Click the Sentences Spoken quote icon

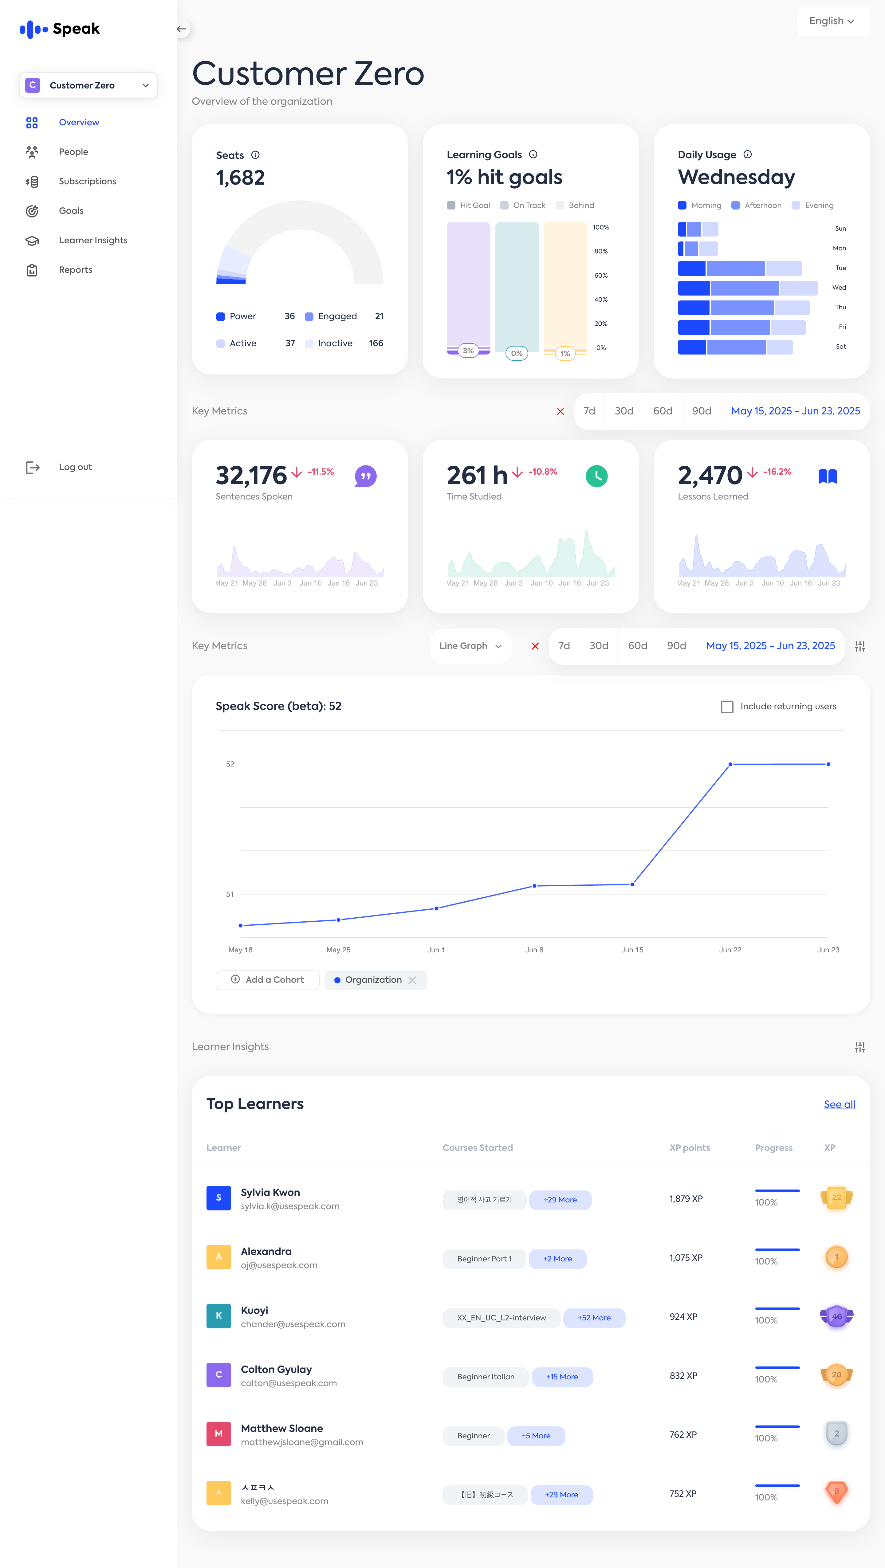[365, 476]
